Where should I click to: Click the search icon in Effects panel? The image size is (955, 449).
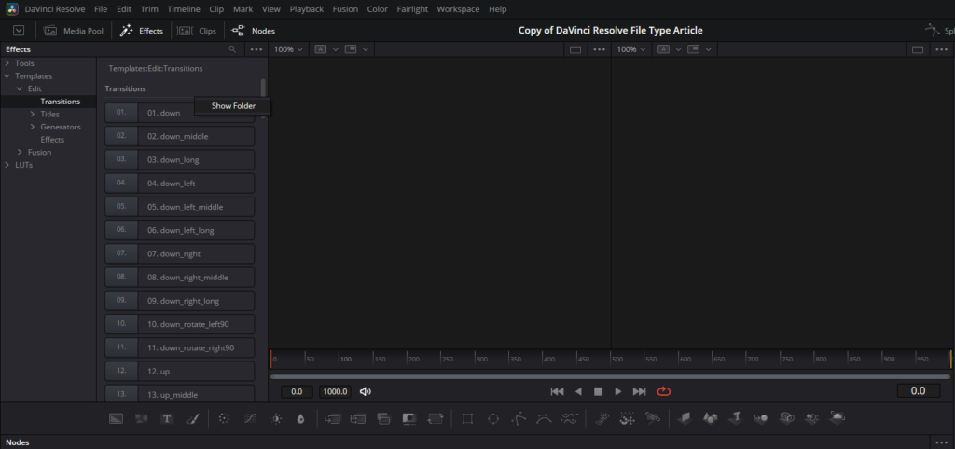(x=232, y=49)
